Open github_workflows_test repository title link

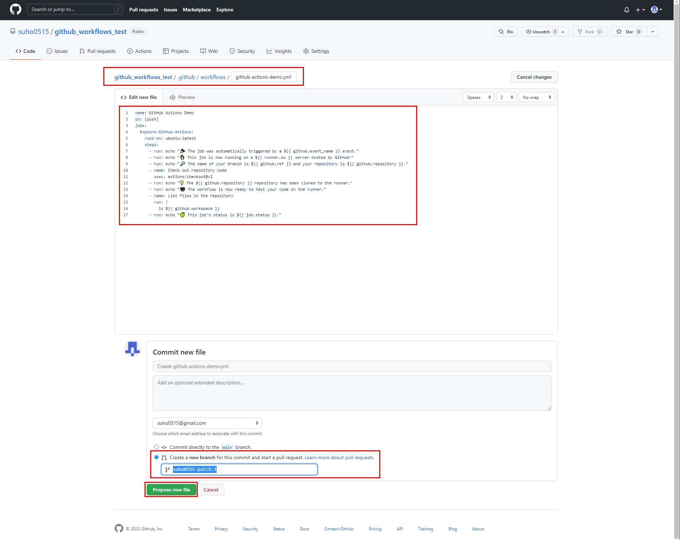91,32
